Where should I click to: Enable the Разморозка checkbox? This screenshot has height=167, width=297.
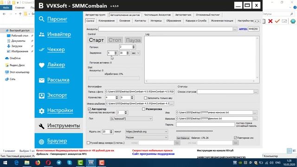pos(143,109)
